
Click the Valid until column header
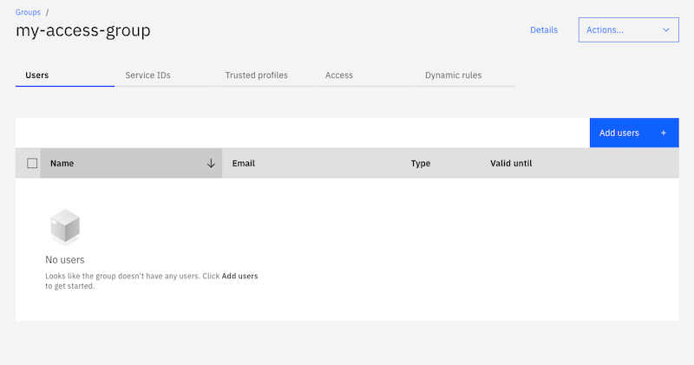(511, 163)
